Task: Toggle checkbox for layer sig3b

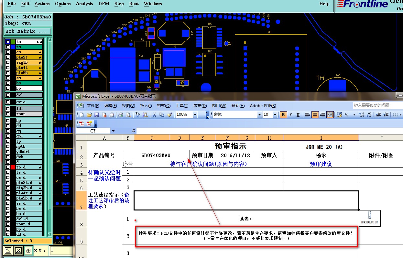Action: pos(7,62)
